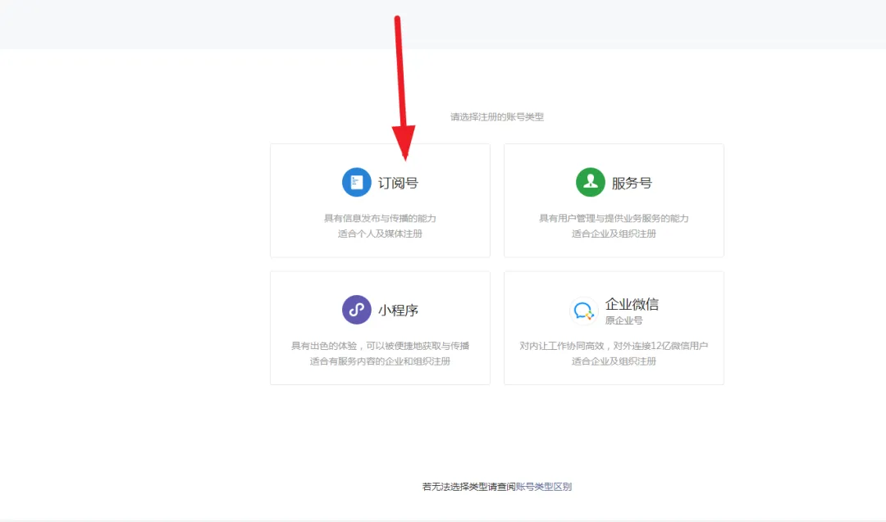The width and height of the screenshot is (886, 522).
Task: Click text 对内让工作协同高效，对外连接12亿微信用户
Action: (x=614, y=346)
